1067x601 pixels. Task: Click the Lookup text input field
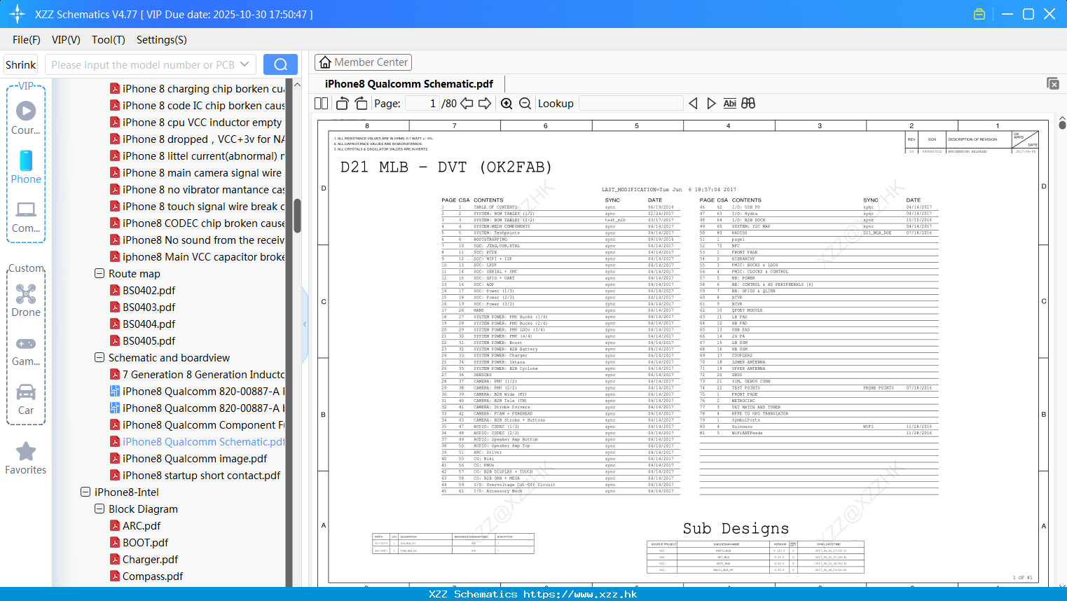tap(631, 104)
